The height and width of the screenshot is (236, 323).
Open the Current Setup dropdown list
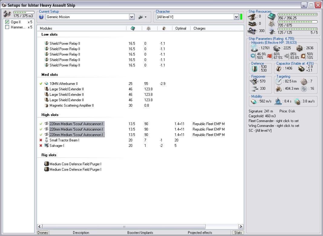pyautogui.click(x=132, y=17)
